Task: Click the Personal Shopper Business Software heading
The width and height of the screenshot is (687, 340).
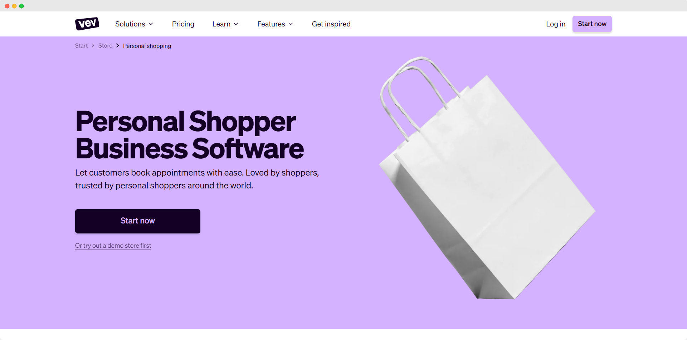Action: [x=190, y=135]
